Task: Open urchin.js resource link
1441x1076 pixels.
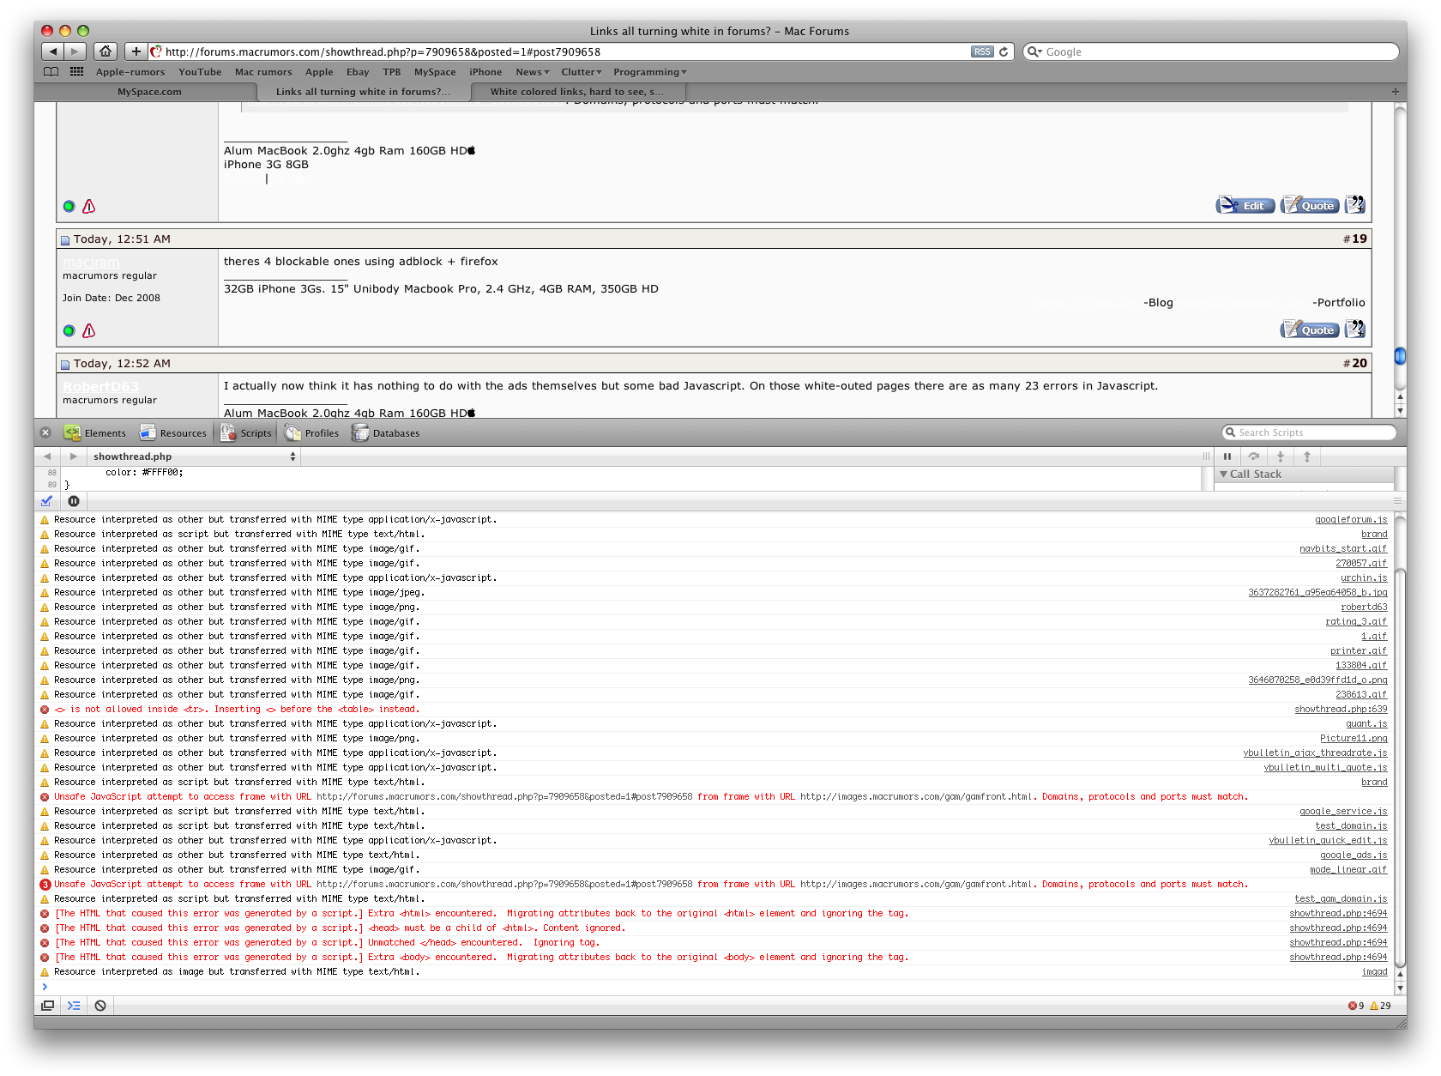Action: click(1364, 577)
